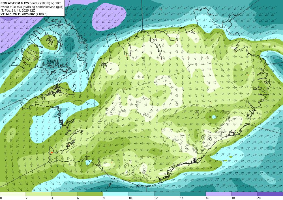Viewport: 283px width, 200px height.
Task: Click the scale label '10'
Action: [x=130, y=198]
